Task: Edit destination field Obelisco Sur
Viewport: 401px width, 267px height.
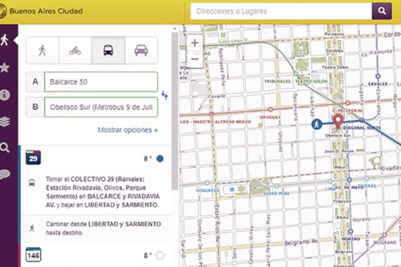Action: click(x=101, y=107)
